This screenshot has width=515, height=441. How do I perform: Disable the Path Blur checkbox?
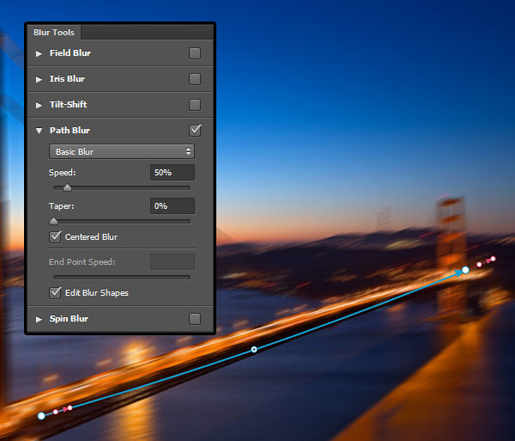195,130
